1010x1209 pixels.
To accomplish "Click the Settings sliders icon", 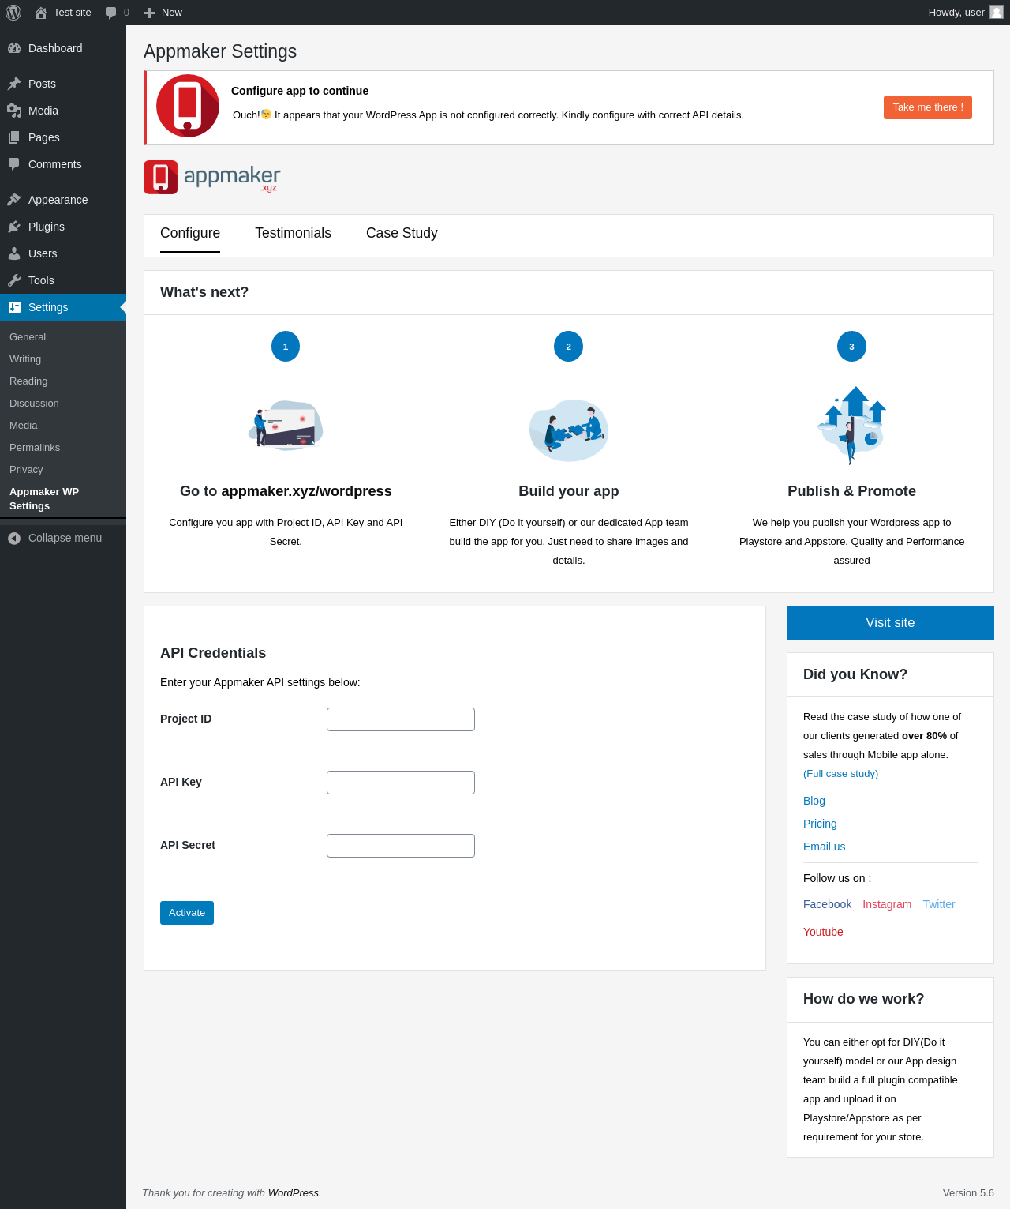I will point(14,307).
